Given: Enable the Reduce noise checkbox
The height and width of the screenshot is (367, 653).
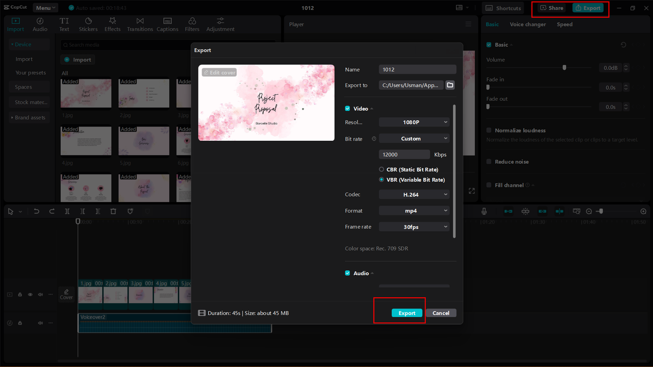Looking at the screenshot, I should click(489, 162).
